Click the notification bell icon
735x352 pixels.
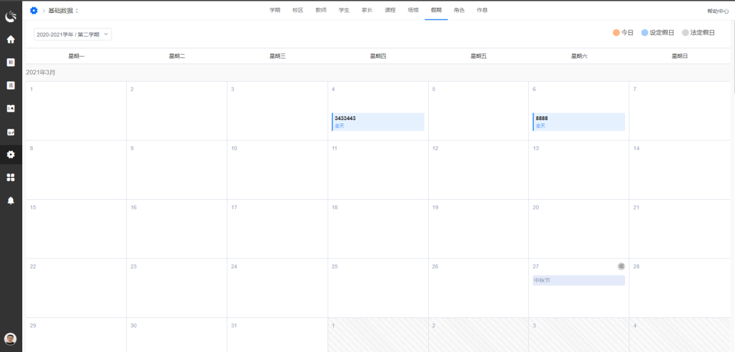[x=10, y=200]
